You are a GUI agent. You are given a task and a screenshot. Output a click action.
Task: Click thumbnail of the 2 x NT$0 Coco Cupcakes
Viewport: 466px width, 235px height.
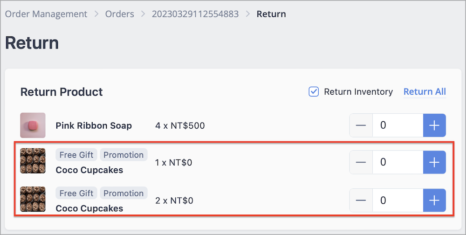coord(33,199)
